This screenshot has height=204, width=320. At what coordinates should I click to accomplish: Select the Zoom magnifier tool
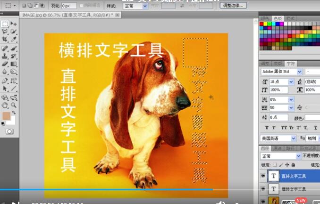coord(14,105)
